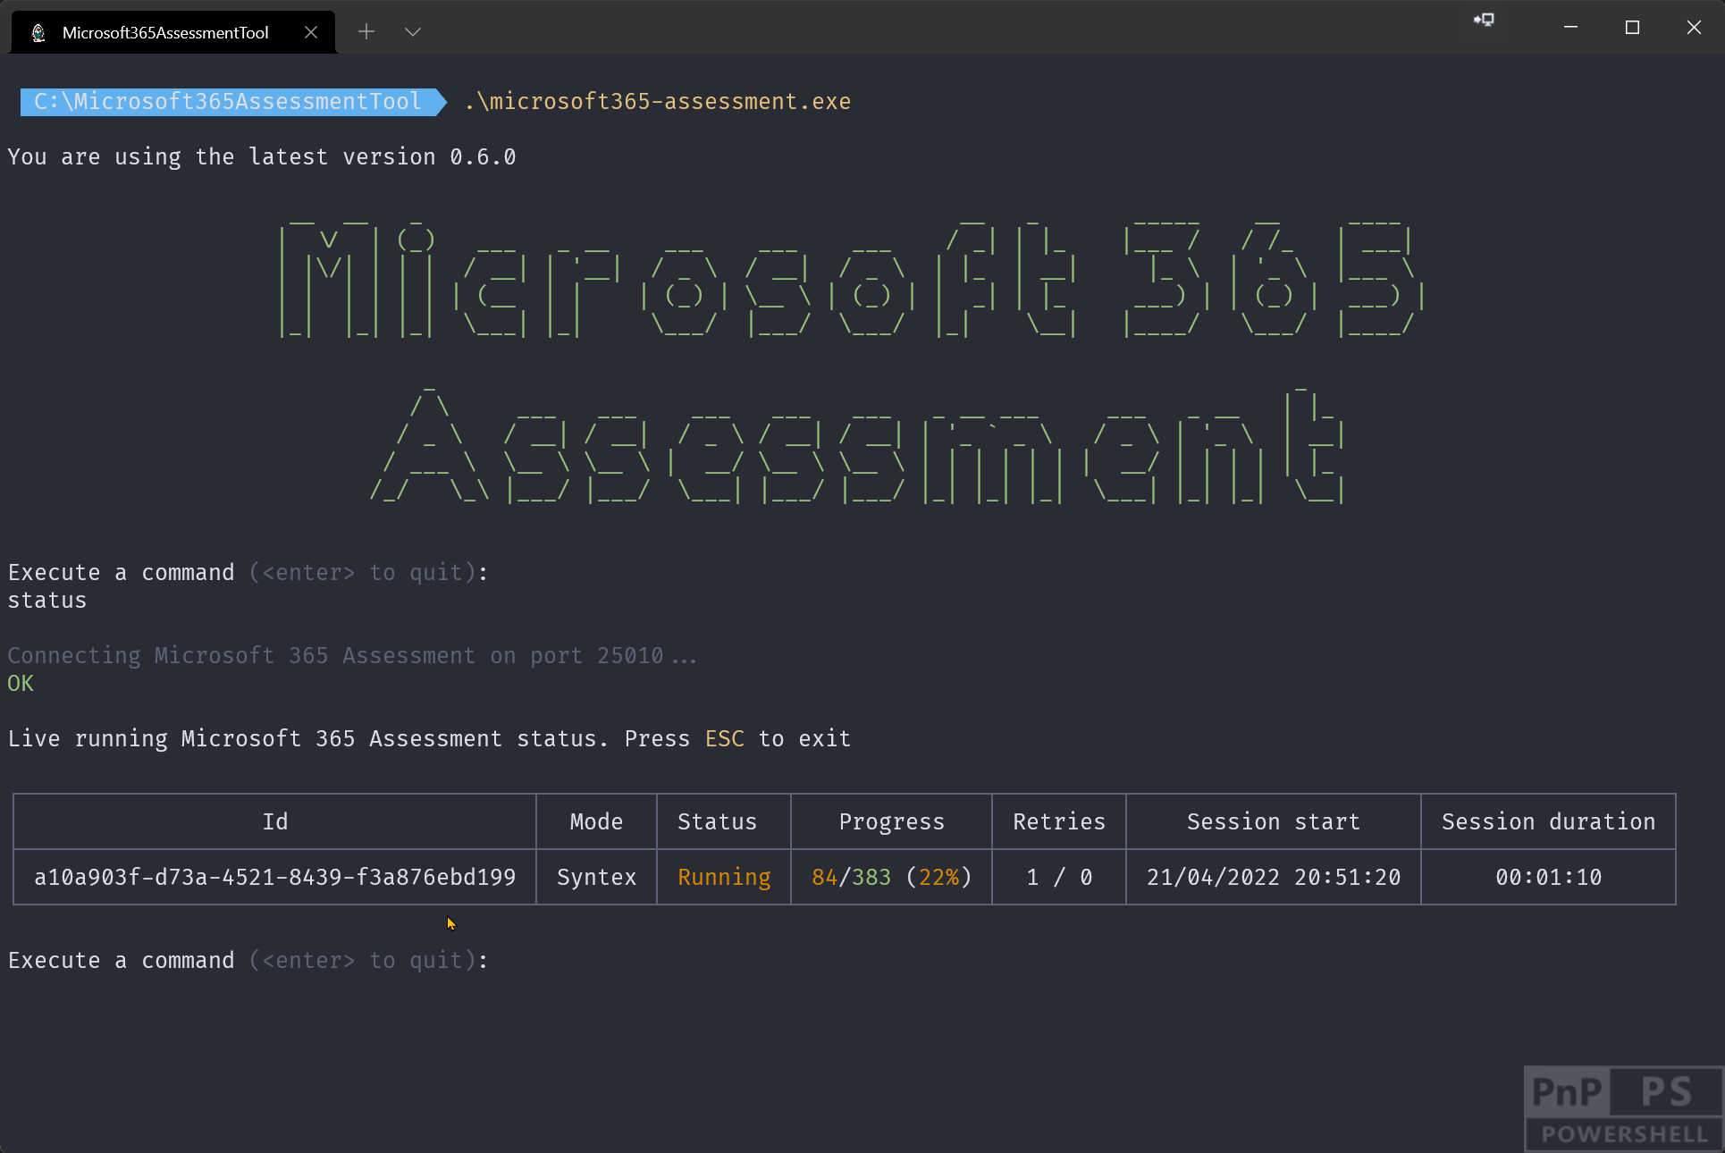The width and height of the screenshot is (1725, 1153).
Task: Select the Microsoft365AssessmentTool terminal tab
Action: pyautogui.click(x=173, y=32)
